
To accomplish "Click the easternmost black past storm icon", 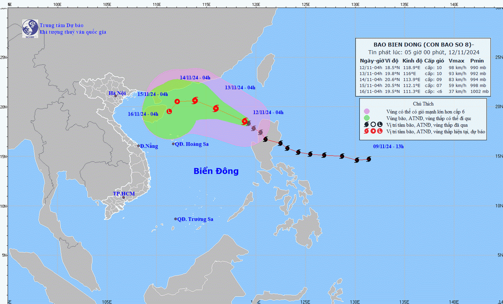I will 369,159.
